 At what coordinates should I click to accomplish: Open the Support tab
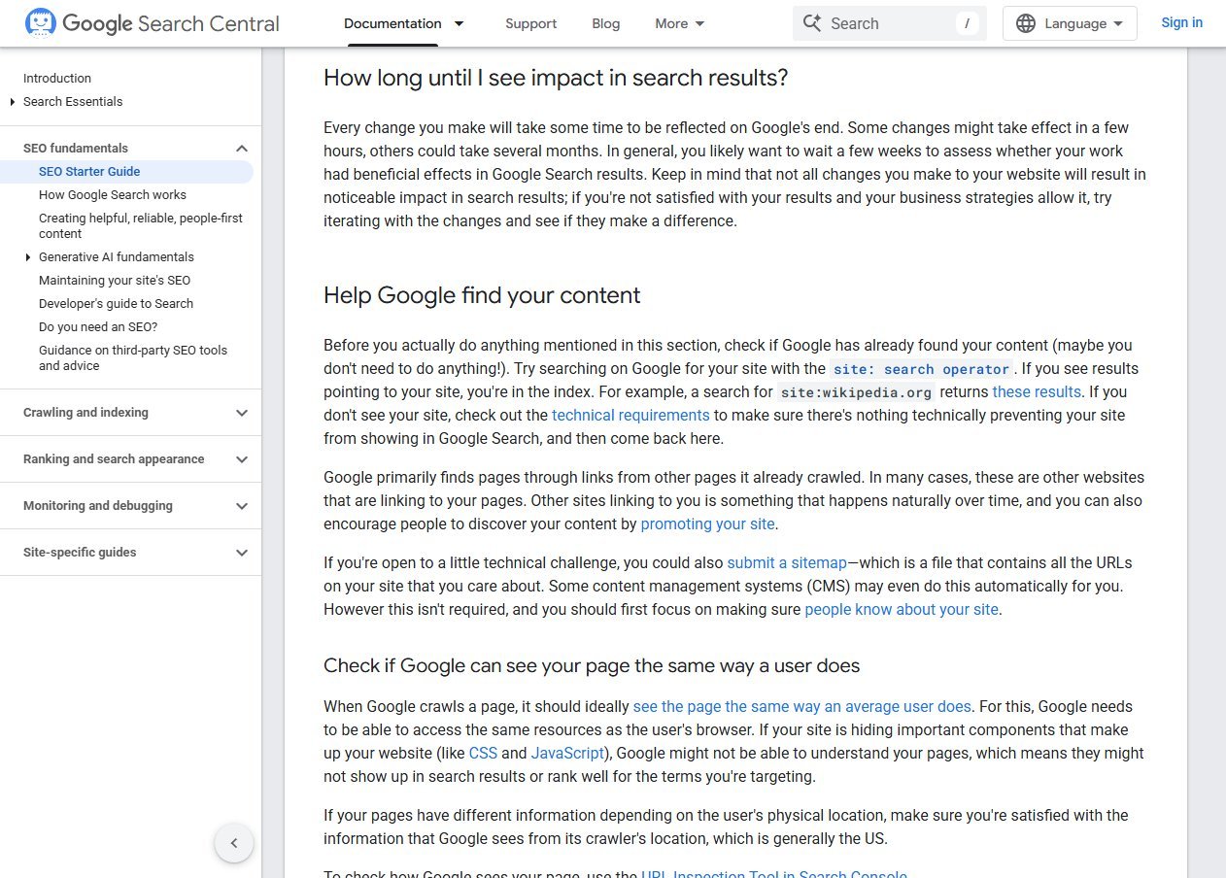click(531, 23)
